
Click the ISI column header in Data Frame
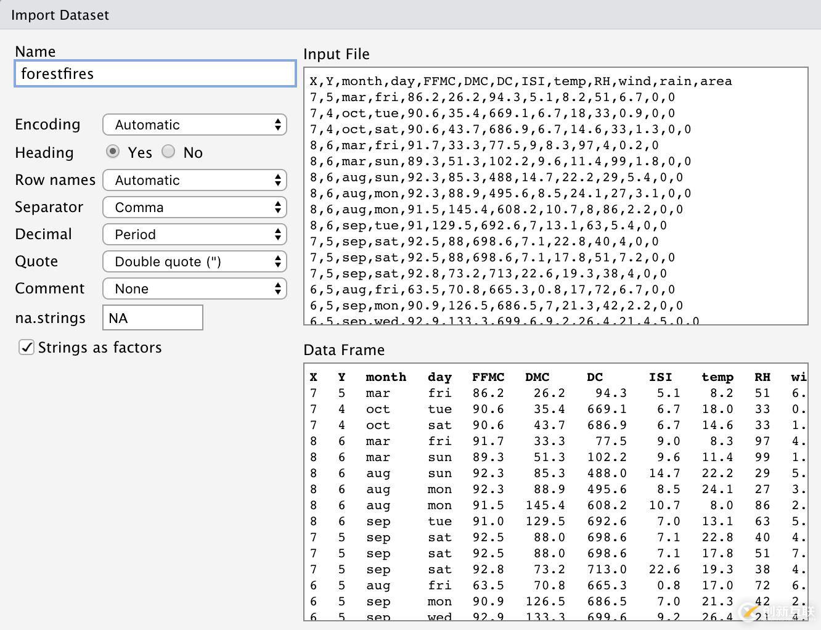[x=660, y=377]
